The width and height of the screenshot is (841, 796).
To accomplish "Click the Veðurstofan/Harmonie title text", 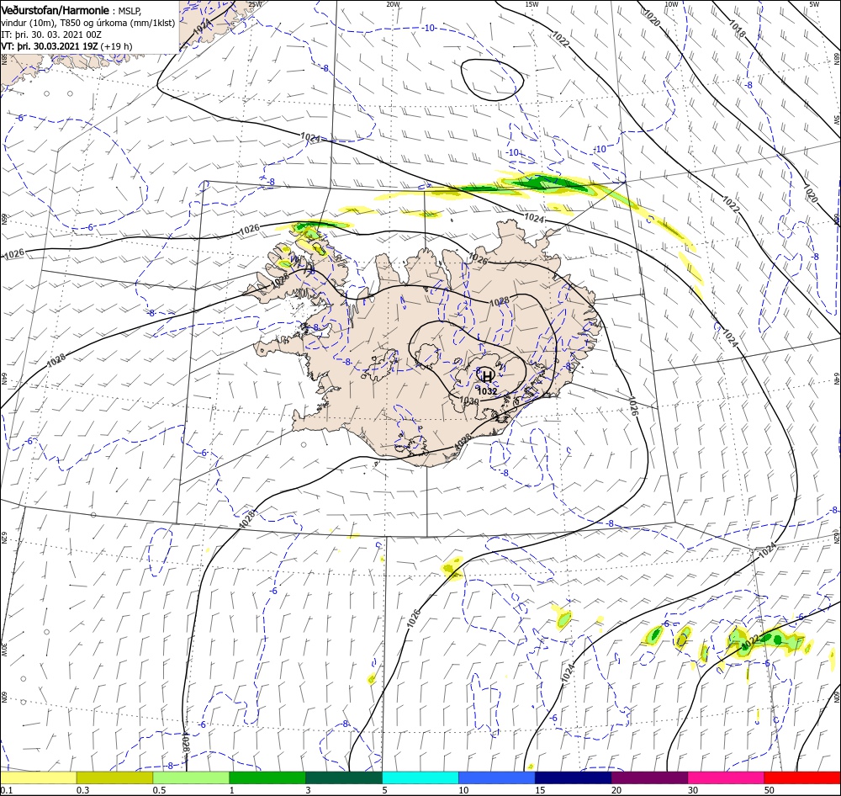I will tap(56, 10).
